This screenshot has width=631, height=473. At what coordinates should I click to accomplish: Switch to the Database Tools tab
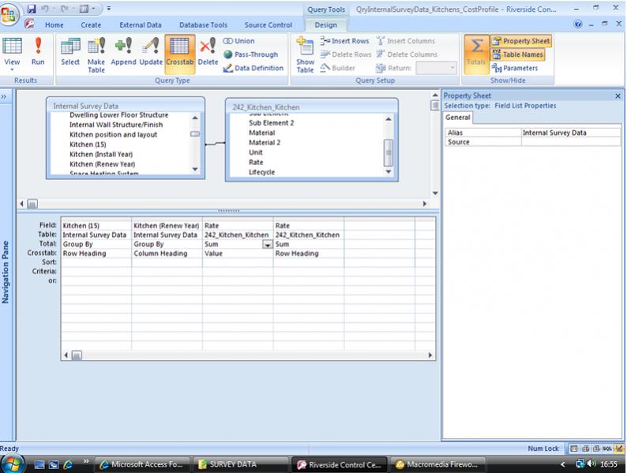coord(203,24)
